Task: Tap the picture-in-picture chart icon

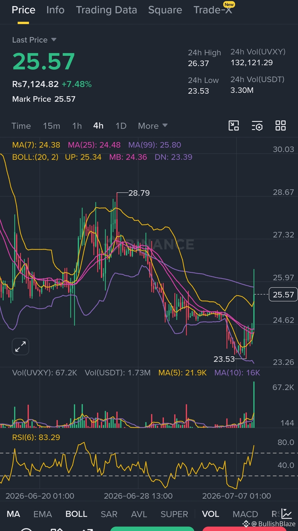Action: tap(234, 126)
